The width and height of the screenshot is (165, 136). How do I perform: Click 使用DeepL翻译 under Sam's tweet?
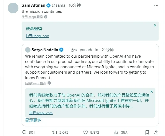tap(32, 17)
